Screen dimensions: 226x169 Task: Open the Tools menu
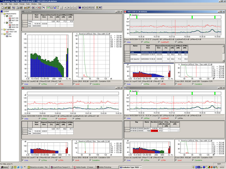pyautogui.click(x=28, y=4)
